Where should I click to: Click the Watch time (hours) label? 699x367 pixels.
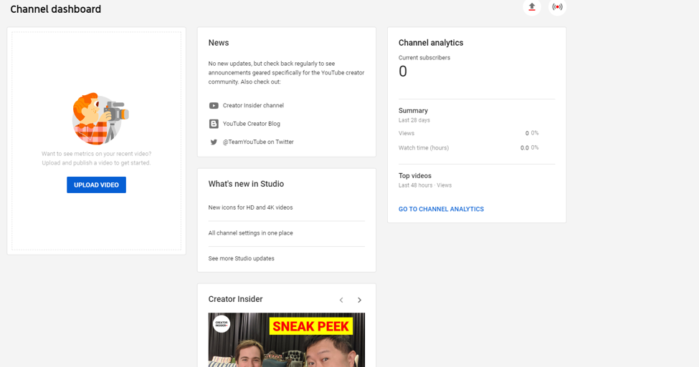pos(424,147)
